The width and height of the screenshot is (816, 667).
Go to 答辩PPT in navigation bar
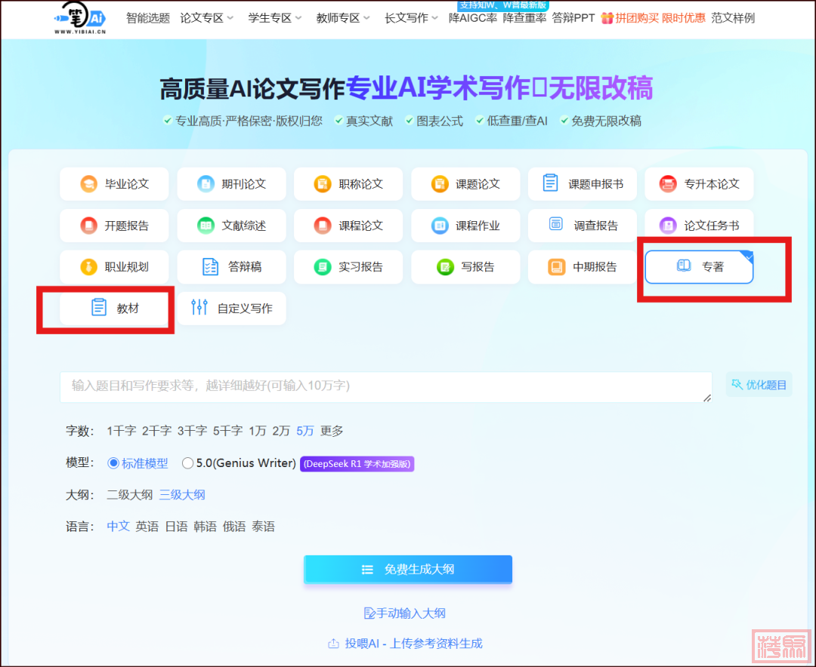tap(573, 18)
